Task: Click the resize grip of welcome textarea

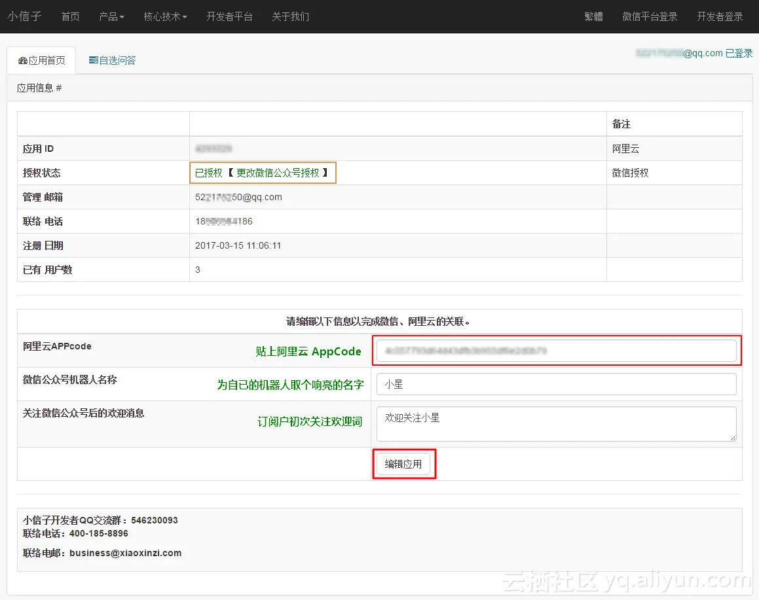Action: coord(733,438)
